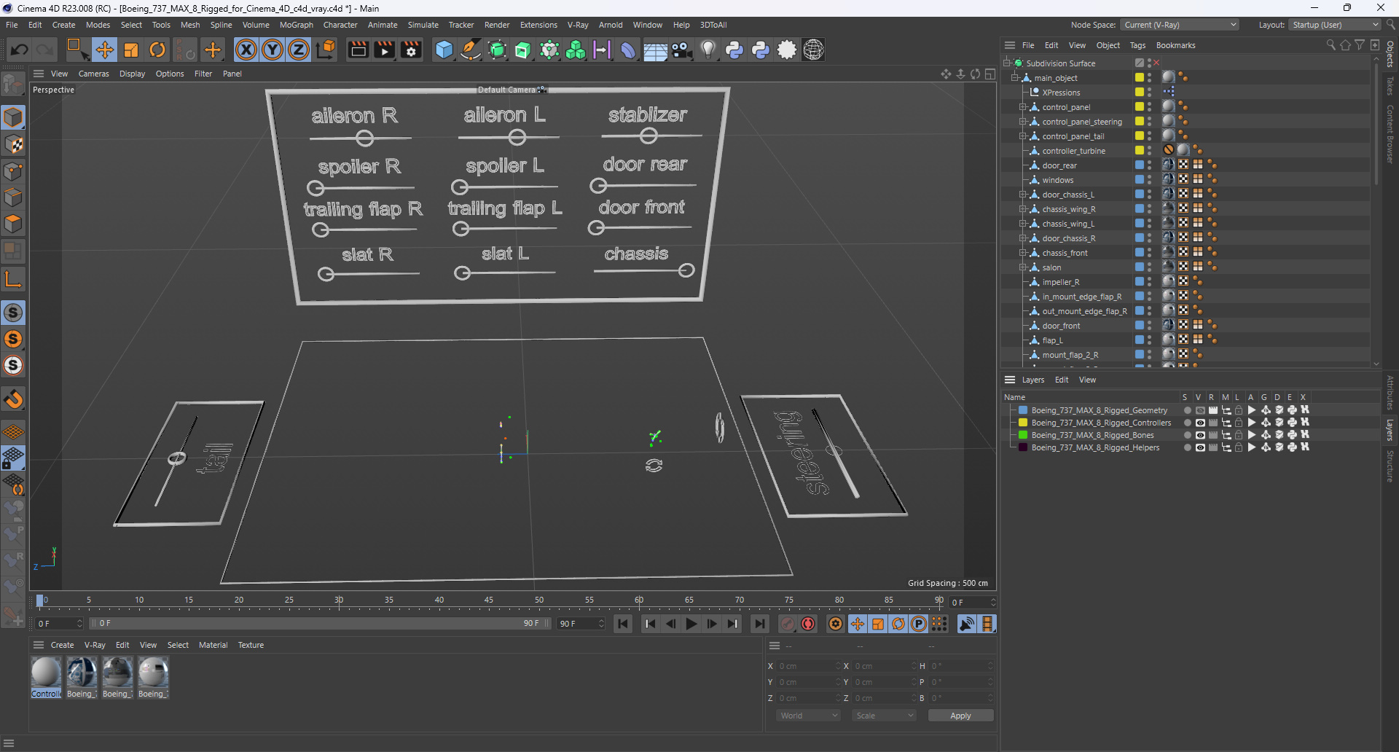Open the MoGraph menu

click(x=296, y=25)
